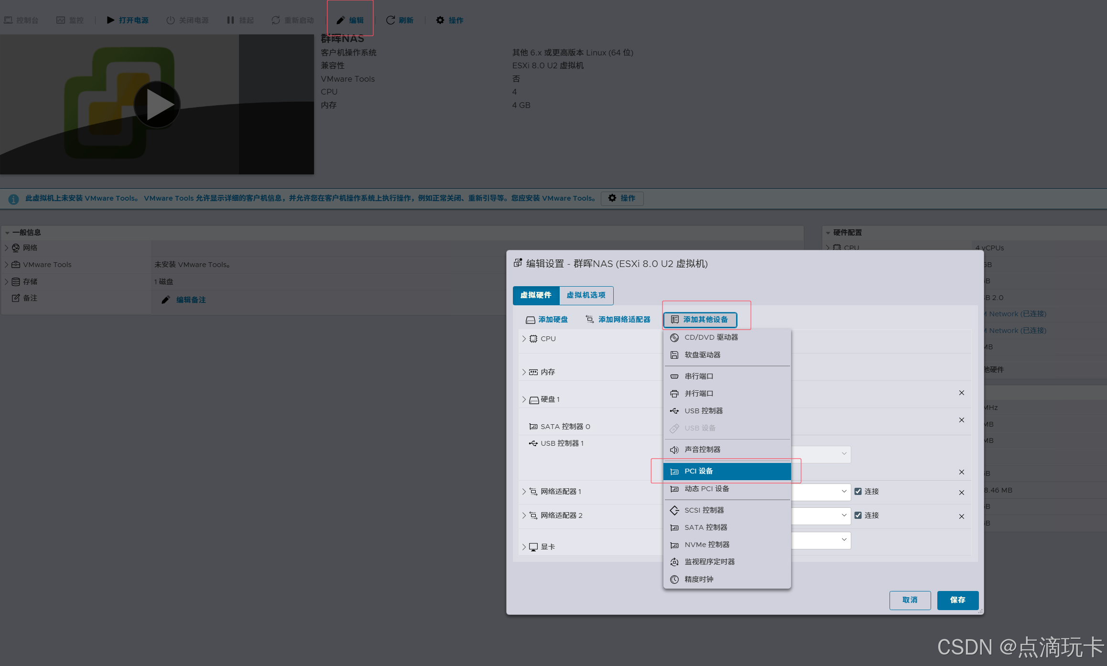1107x666 pixels.
Task: Remove Hard disk 1 with X icon
Action: tap(961, 393)
